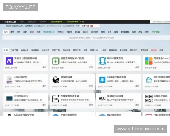Switch search to Blogs
This screenshot has width=170, height=136.
[77, 32]
